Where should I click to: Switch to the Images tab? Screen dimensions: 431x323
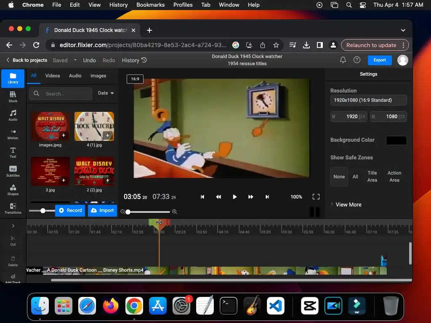98,76
